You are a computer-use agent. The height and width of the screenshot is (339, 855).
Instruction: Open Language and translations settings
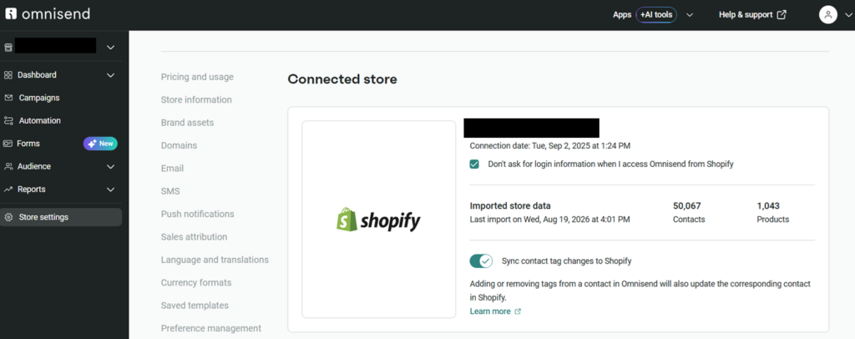pos(215,260)
